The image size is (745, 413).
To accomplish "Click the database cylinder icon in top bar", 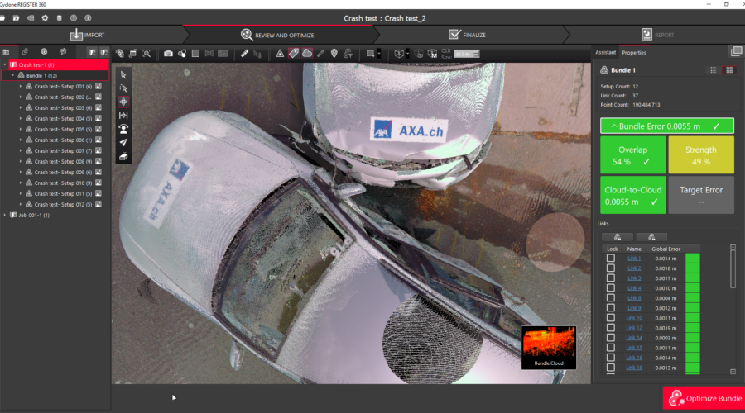I will (x=60, y=18).
